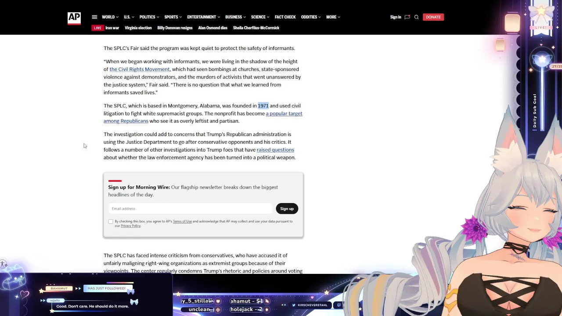Open the Virginia election trending topic
Screen dimensions: 562x316
[138, 28]
